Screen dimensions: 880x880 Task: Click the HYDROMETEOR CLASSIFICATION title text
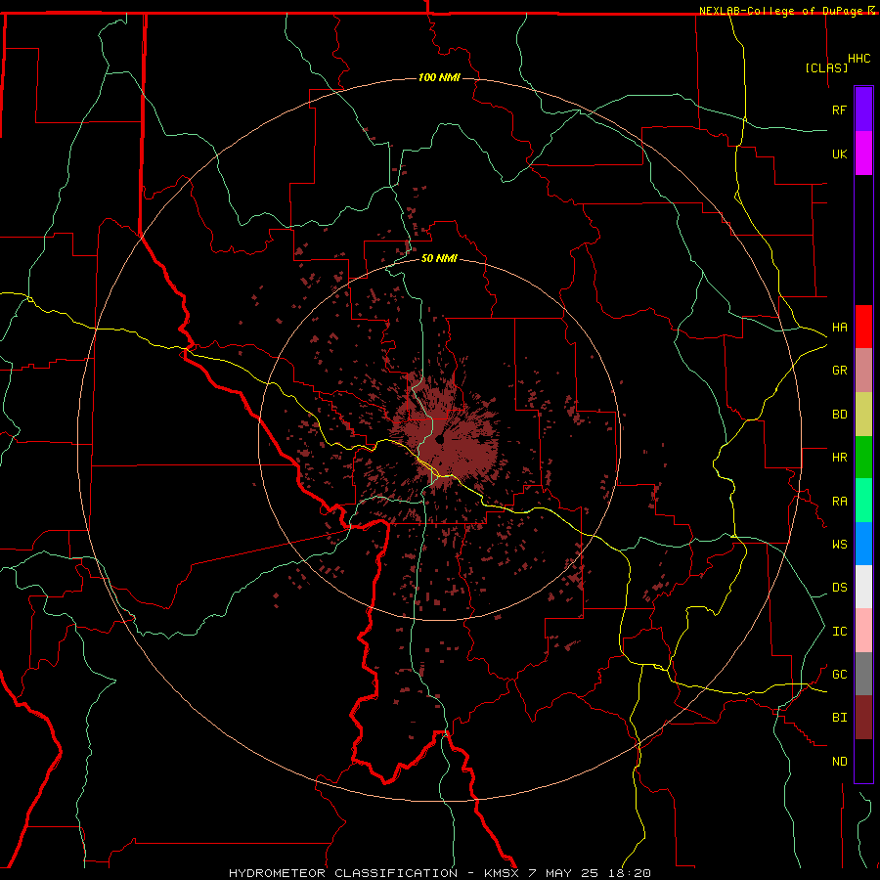(342, 873)
